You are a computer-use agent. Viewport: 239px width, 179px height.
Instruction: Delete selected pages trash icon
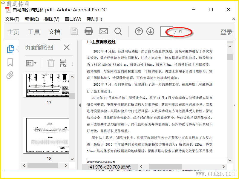(51, 63)
